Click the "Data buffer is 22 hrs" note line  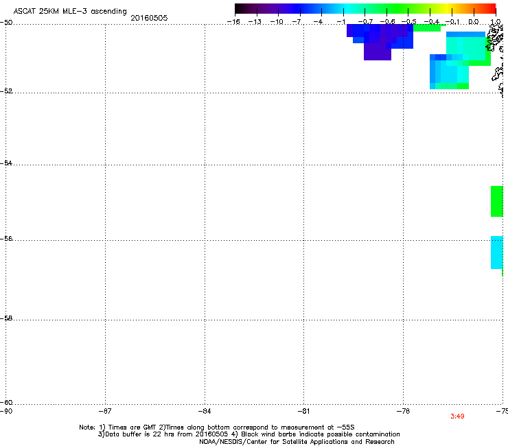[x=249, y=434]
